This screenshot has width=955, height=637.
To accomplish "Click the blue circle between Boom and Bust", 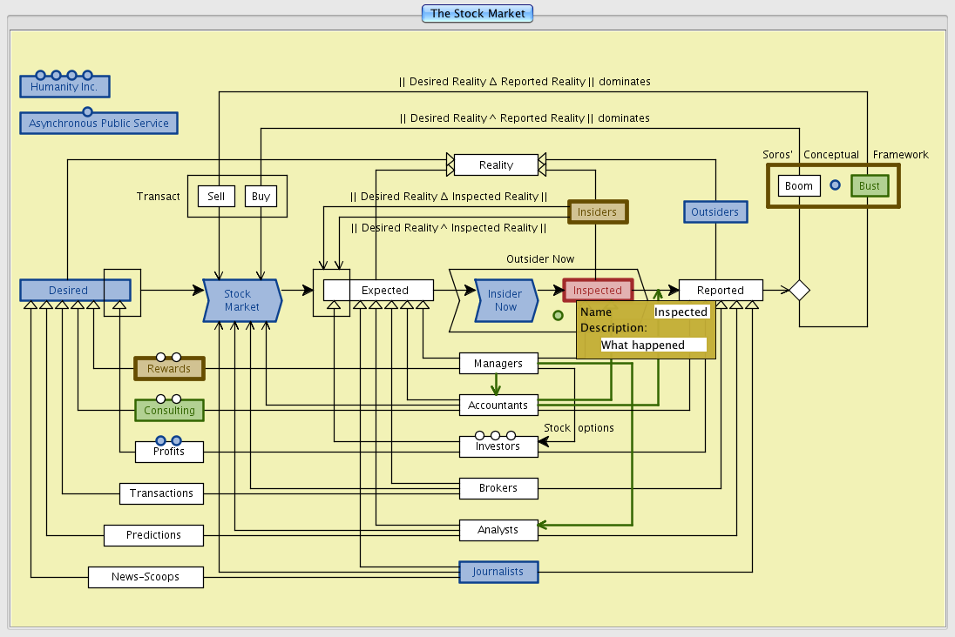I will point(835,185).
